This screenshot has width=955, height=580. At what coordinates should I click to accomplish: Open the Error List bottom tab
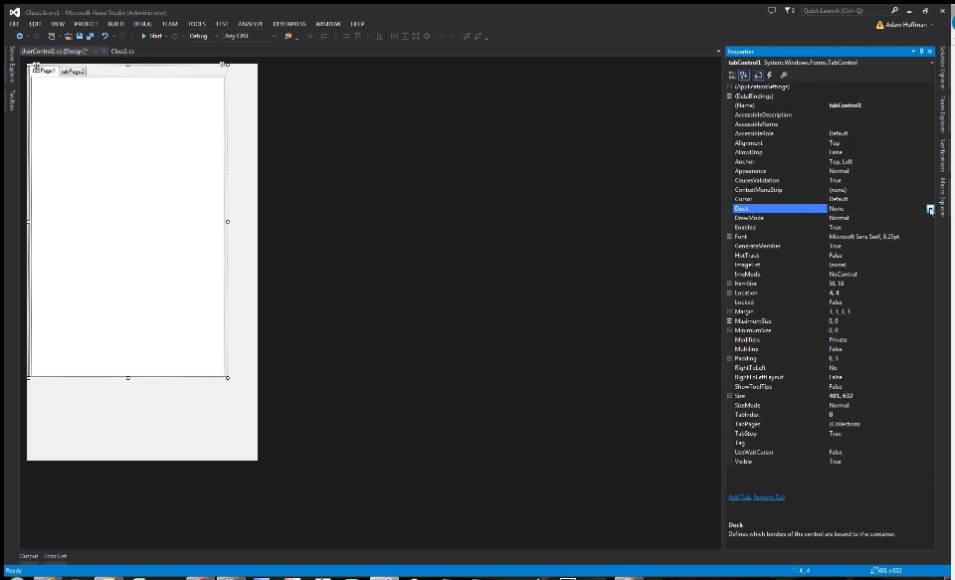(x=55, y=556)
